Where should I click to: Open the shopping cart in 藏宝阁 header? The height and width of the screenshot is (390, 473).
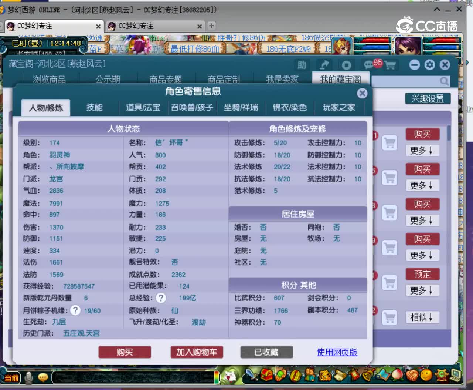pos(391,65)
